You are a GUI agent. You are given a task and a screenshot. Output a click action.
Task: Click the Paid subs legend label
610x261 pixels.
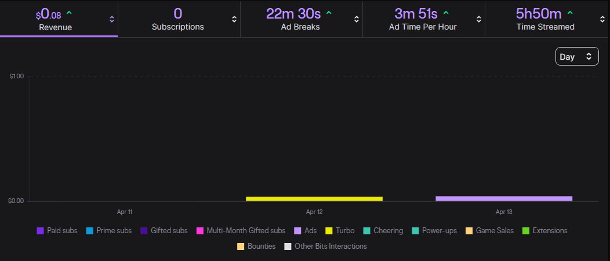(x=62, y=231)
